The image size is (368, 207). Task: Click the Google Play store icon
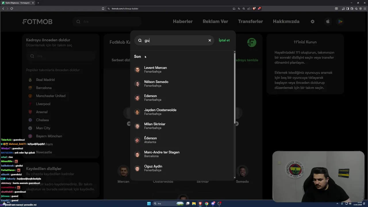point(340,22)
